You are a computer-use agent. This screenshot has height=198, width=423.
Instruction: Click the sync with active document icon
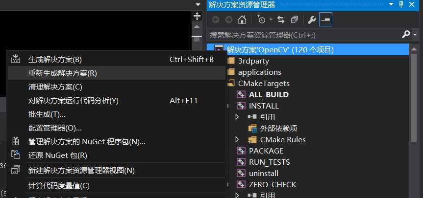coord(281,20)
